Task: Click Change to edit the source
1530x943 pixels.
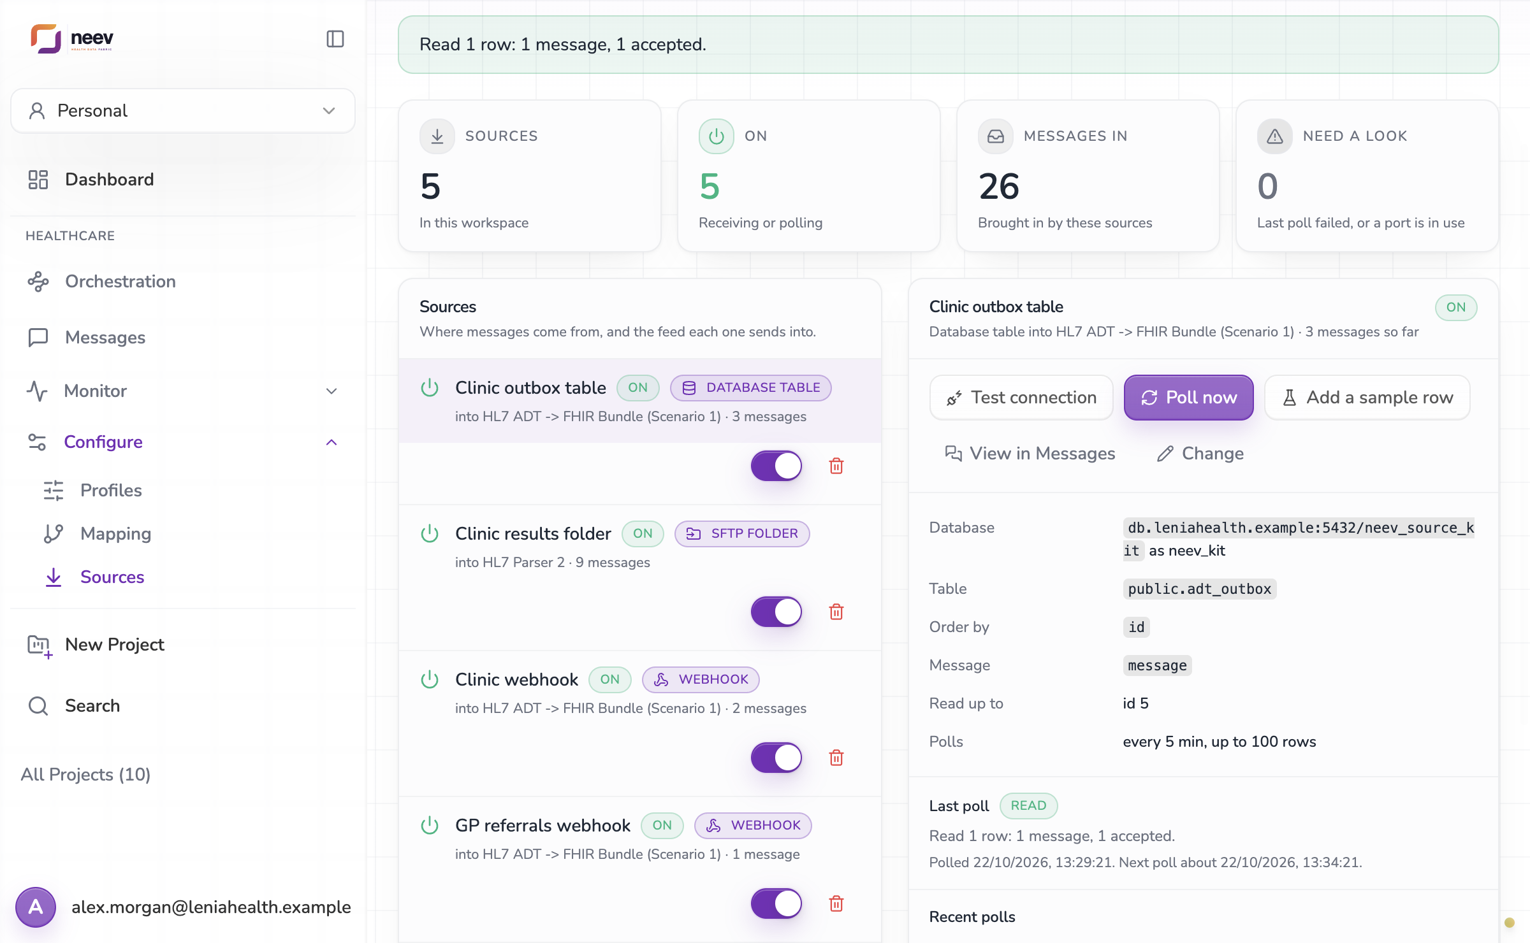Action: pos(1200,454)
